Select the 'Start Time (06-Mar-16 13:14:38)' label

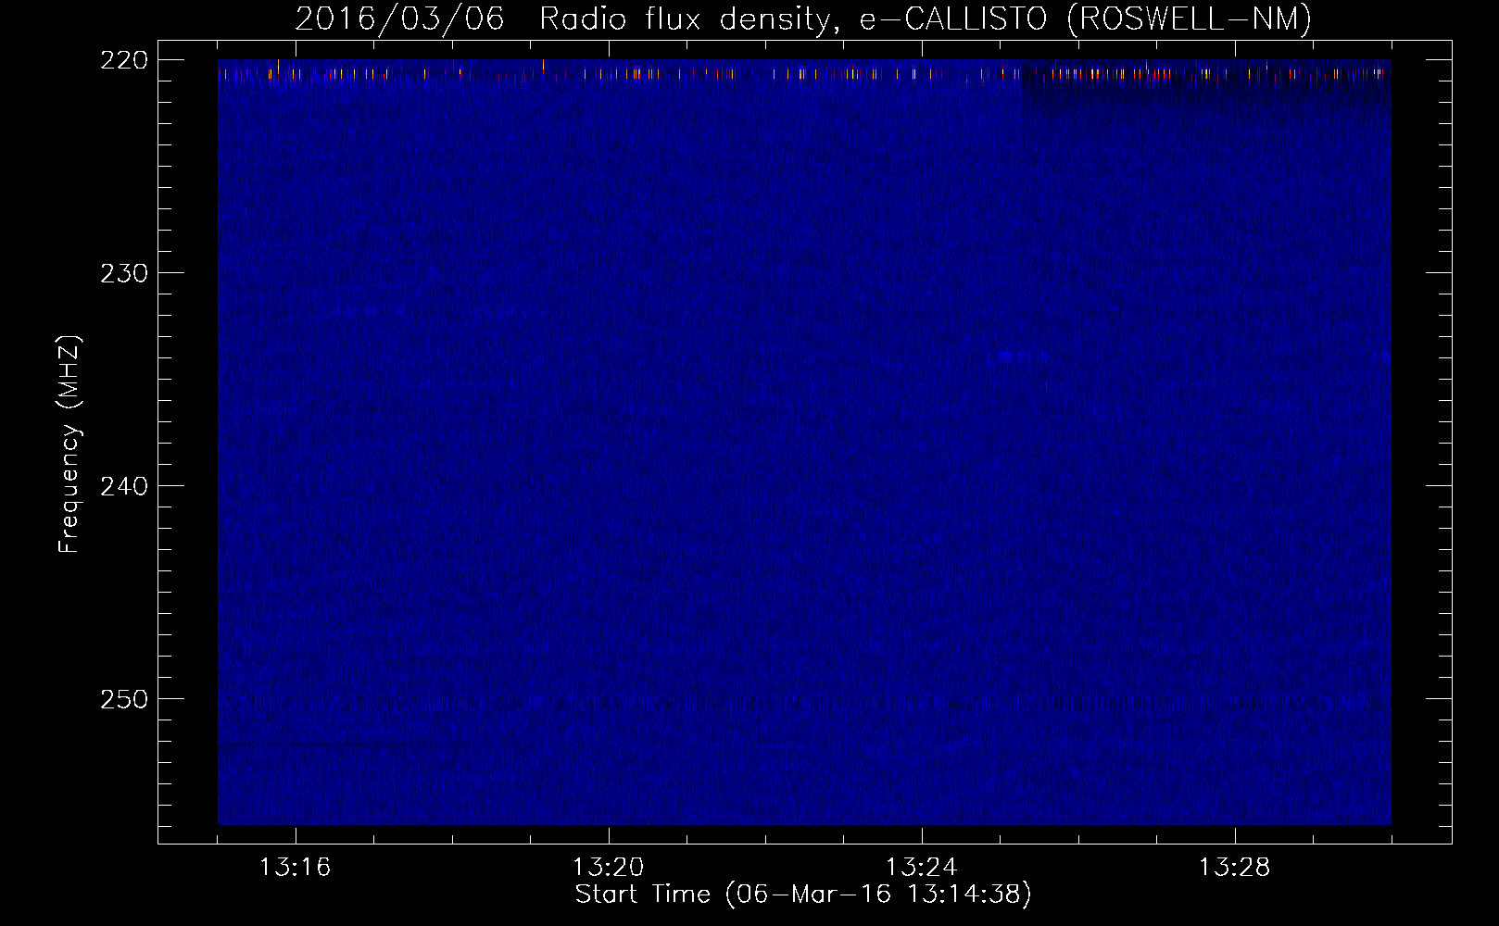(x=803, y=895)
